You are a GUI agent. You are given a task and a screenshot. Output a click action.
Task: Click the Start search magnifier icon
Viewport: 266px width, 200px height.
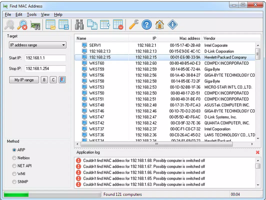[x=9, y=25]
